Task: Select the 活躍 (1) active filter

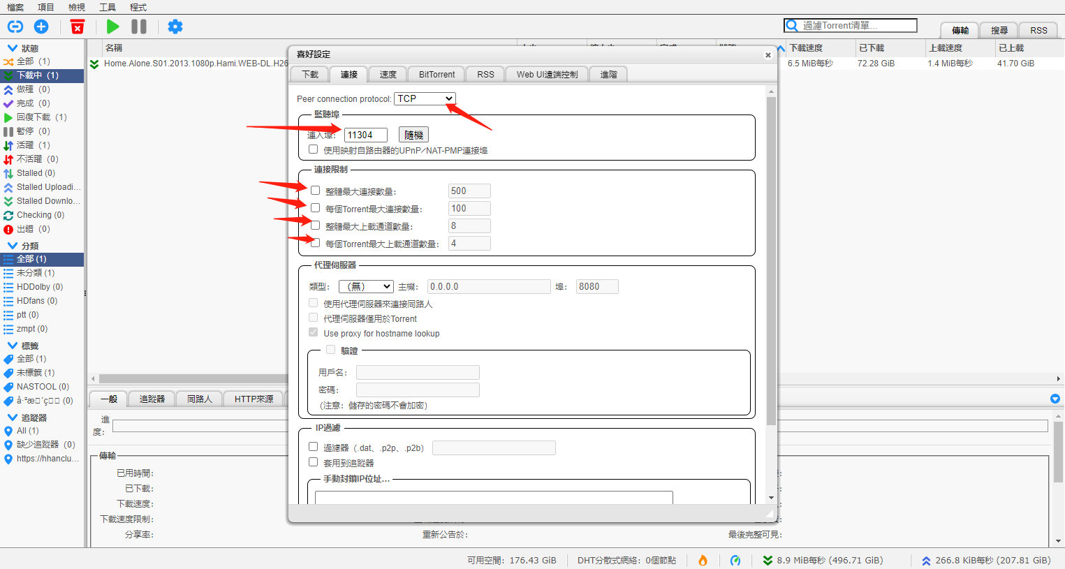Action: pyautogui.click(x=42, y=145)
